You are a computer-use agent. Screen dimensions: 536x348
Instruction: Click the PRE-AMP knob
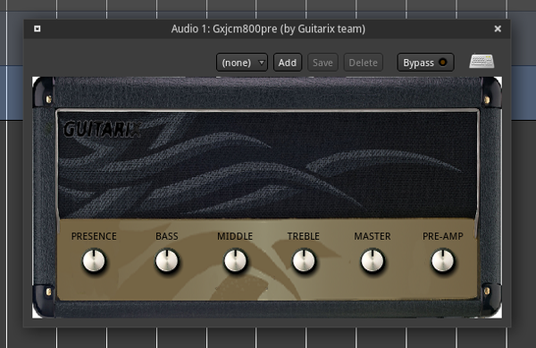coord(443,260)
